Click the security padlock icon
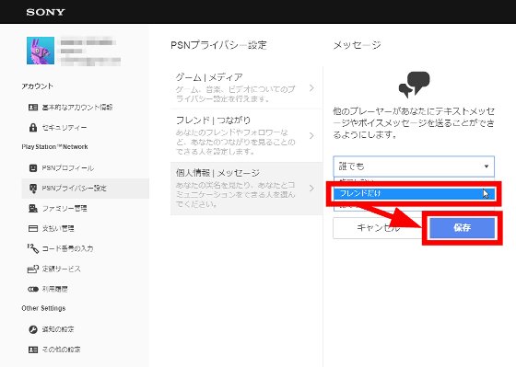This screenshot has height=367, width=516. pyautogui.click(x=33, y=127)
